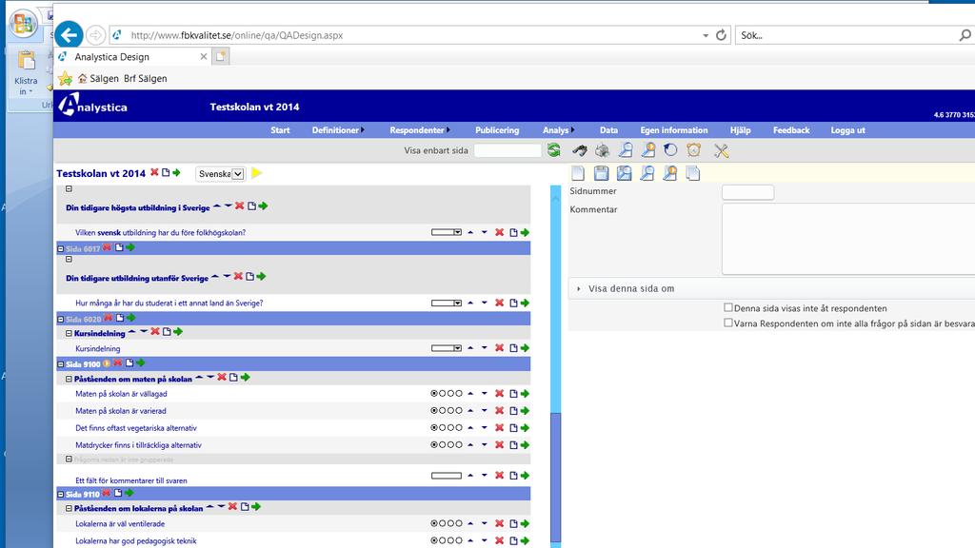Click browser back arrow button
Image resolution: width=975 pixels, height=548 pixels.
(x=69, y=35)
